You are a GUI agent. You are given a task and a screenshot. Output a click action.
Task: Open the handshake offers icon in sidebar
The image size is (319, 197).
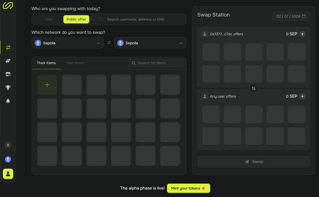[8, 61]
